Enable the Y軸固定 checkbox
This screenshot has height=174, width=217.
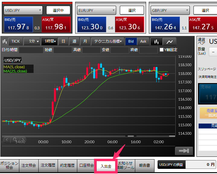click(161, 50)
